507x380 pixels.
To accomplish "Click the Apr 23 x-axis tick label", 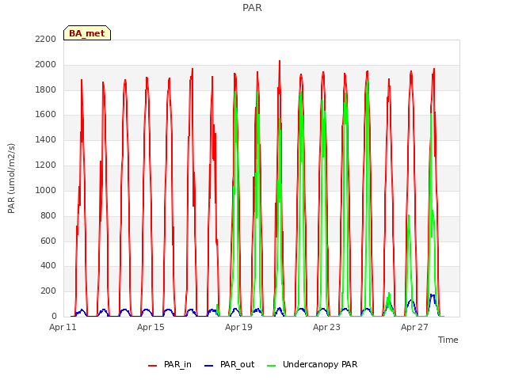I will 326,327.
